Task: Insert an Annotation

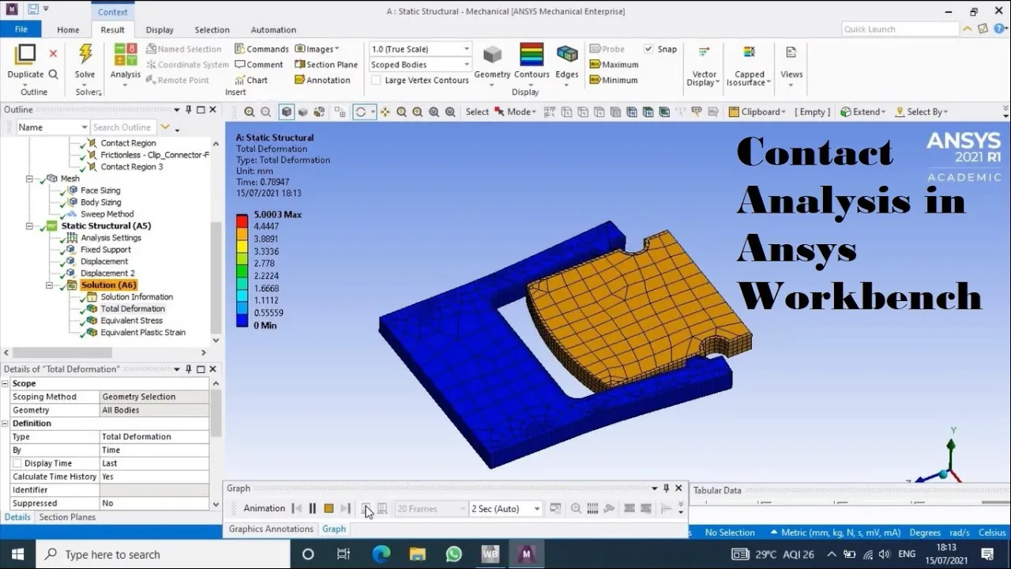Action: click(x=322, y=80)
